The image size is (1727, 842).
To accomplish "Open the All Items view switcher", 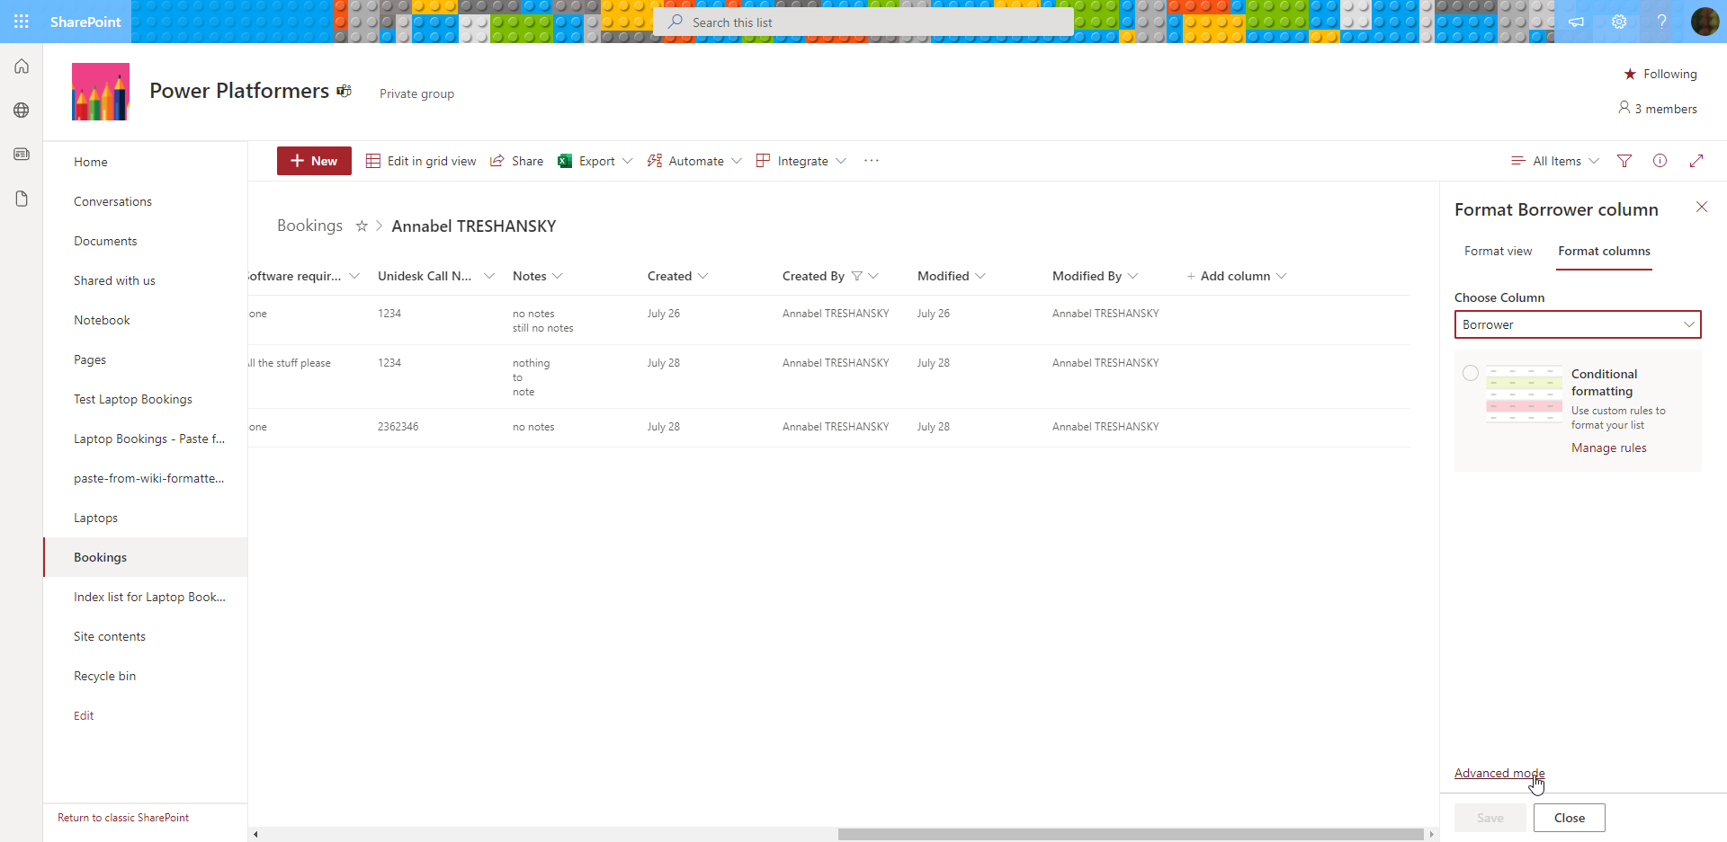I will pos(1556,161).
